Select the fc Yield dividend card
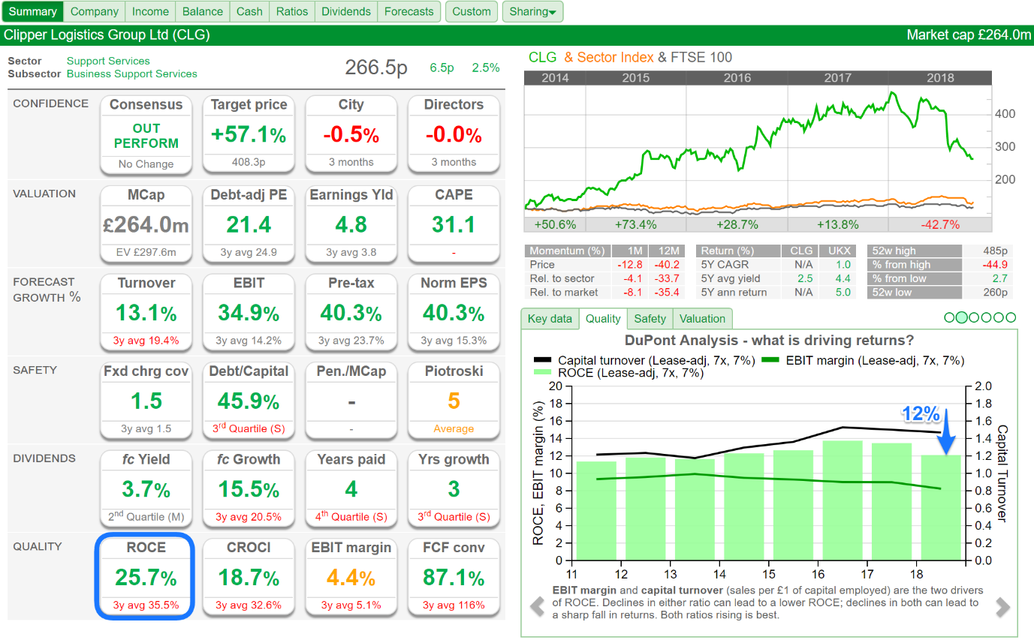Image resolution: width=1034 pixels, height=640 pixels. click(146, 488)
